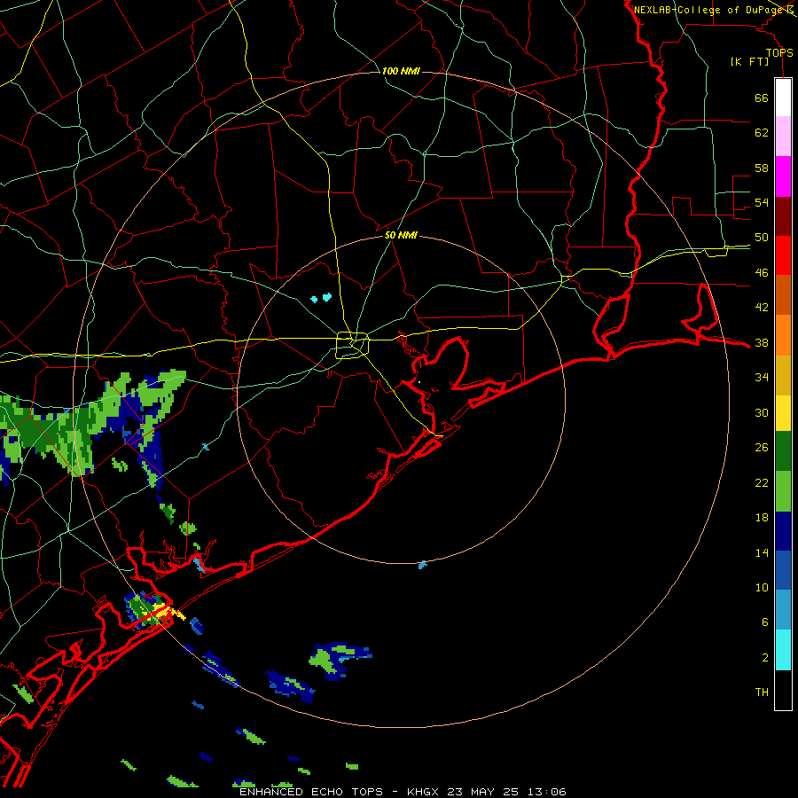Click the small blue echo on the 50 NMI ring
The width and height of the screenshot is (798, 798).
click(x=422, y=565)
